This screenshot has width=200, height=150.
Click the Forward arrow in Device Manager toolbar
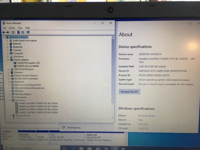(8, 32)
